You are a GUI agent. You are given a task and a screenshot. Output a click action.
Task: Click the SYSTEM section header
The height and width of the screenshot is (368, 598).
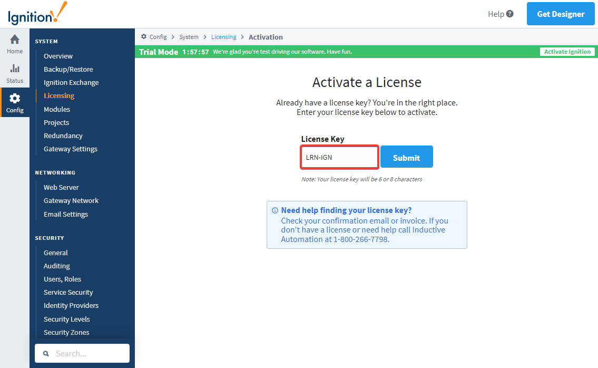coord(46,41)
